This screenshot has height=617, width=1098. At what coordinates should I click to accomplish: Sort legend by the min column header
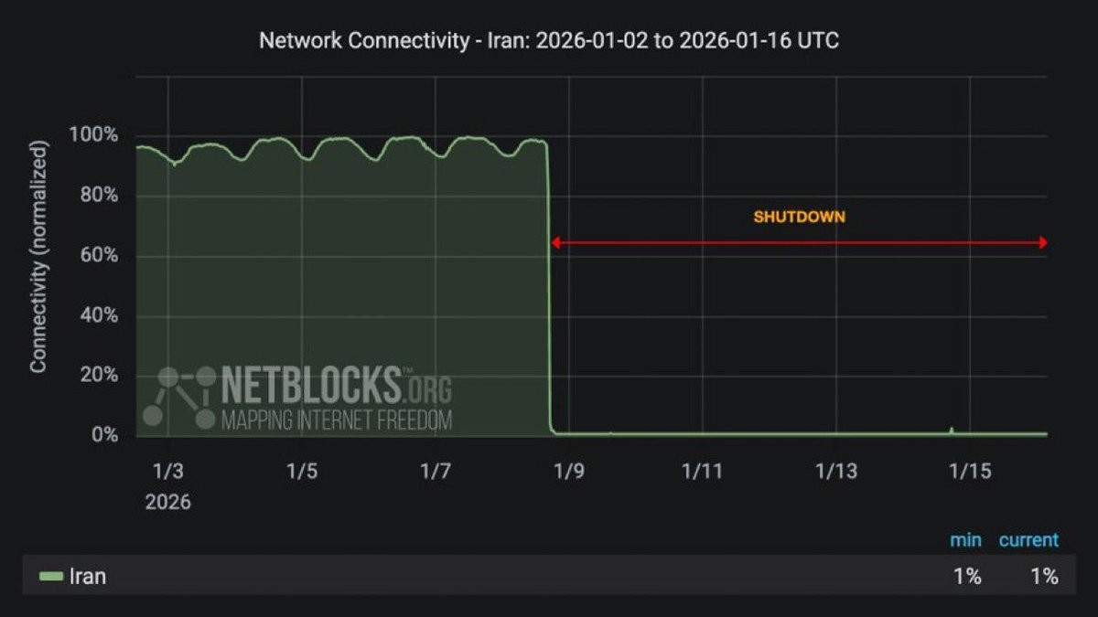[x=965, y=540]
